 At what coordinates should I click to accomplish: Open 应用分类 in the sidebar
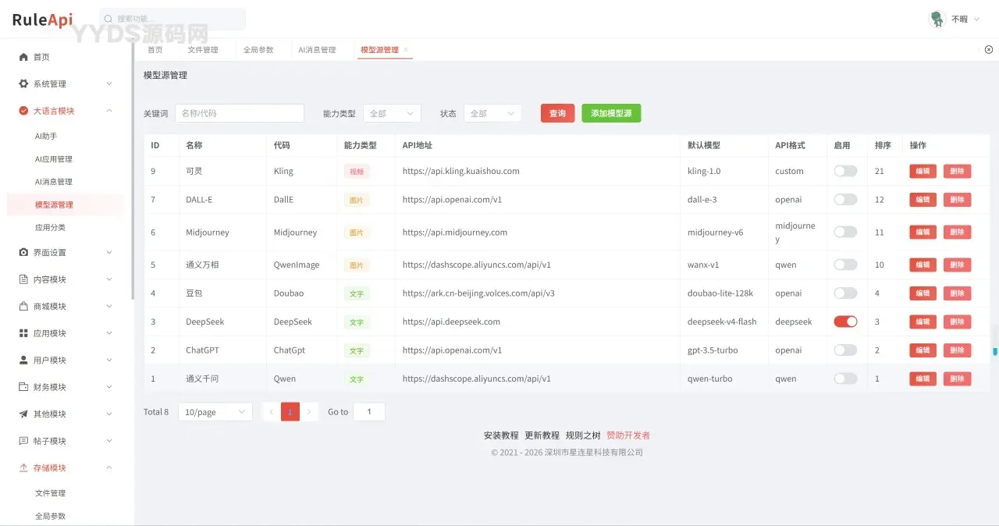click(51, 227)
